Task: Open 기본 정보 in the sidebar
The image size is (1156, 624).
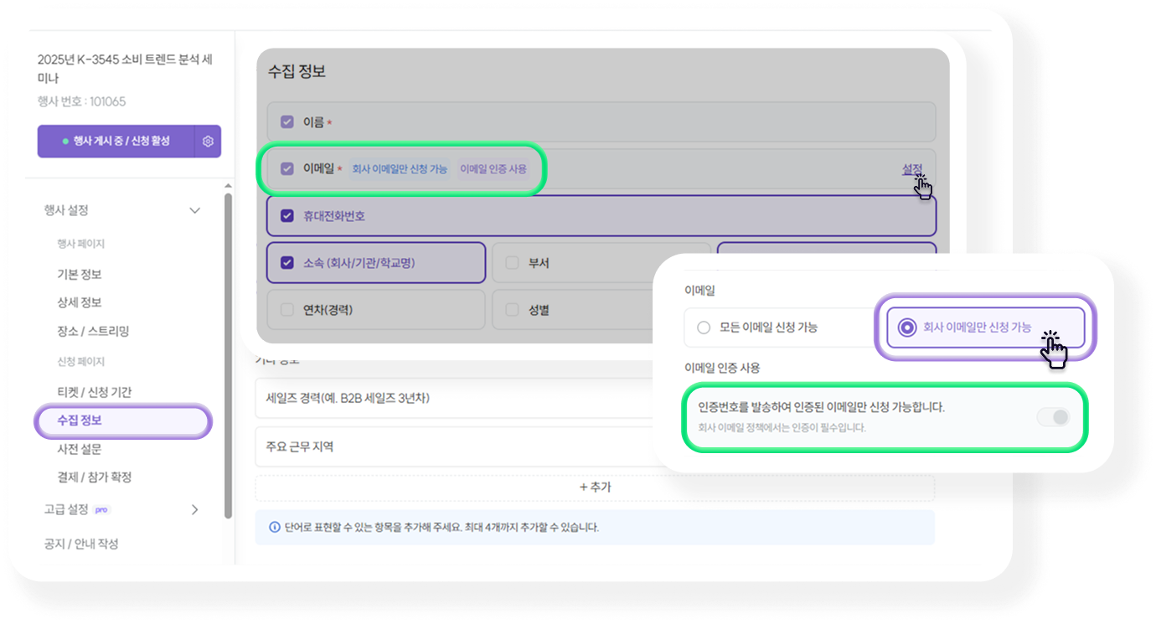Action: (80, 275)
